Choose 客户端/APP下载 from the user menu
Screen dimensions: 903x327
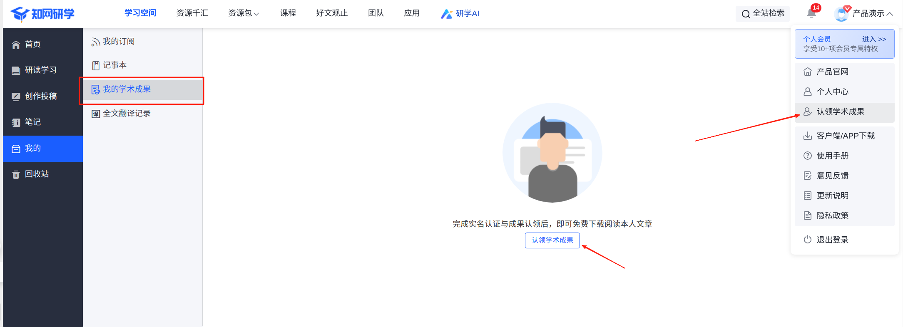coord(845,136)
